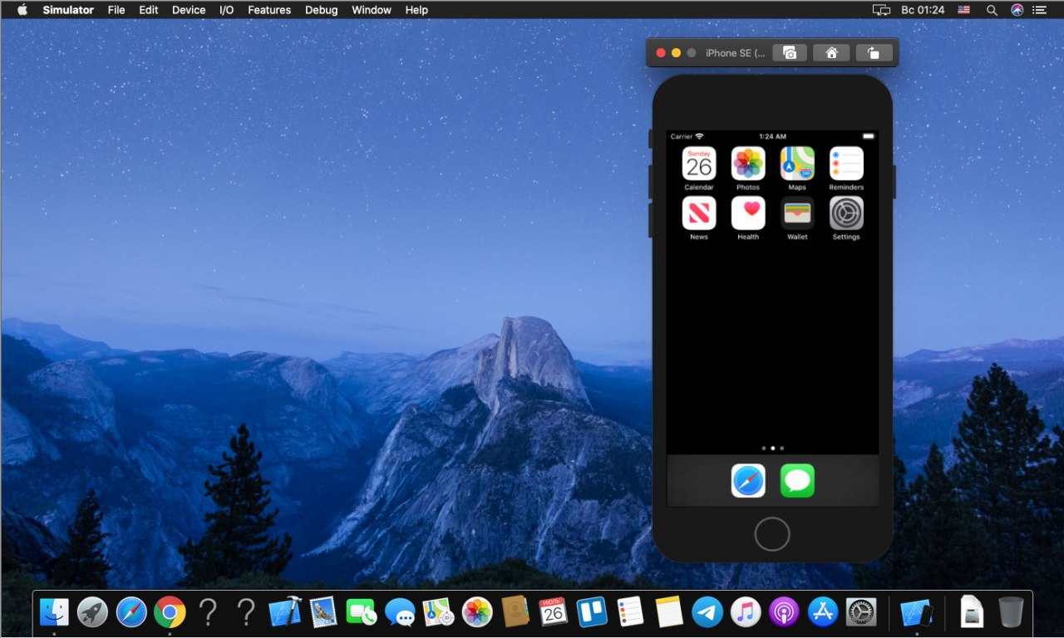The image size is (1064, 638).
Task: Open the Apple menu
Action: click(22, 10)
